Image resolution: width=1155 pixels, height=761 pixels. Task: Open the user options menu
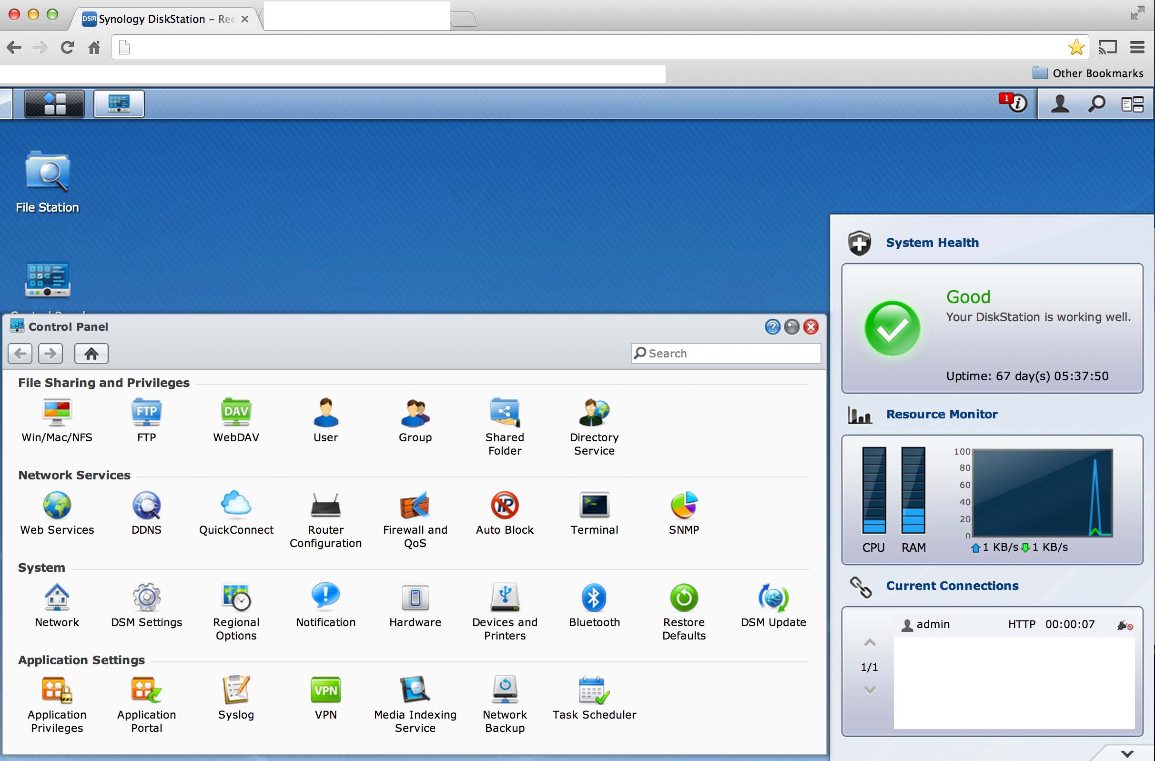click(x=1060, y=103)
